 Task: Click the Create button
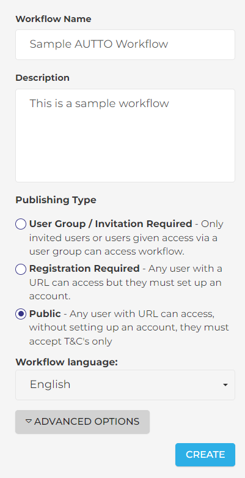(205, 455)
